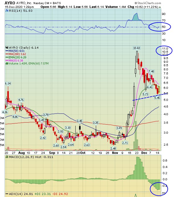Click the candlestick icon beside AYRO (Daily)
The height and width of the screenshot is (197, 177).
click(x=7, y=47)
